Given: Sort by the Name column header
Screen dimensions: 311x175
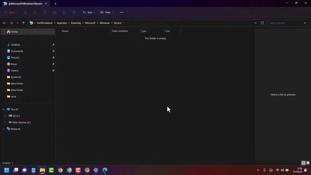Looking at the screenshot, I should (x=65, y=31).
